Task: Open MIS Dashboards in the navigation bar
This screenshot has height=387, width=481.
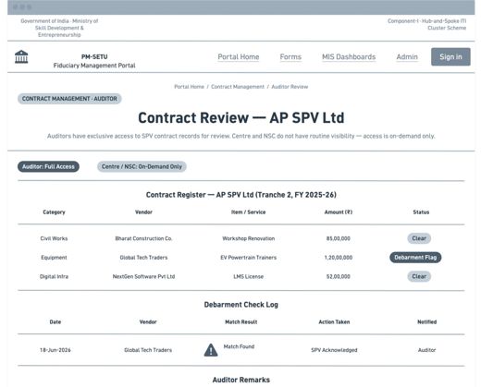Action: tap(349, 57)
